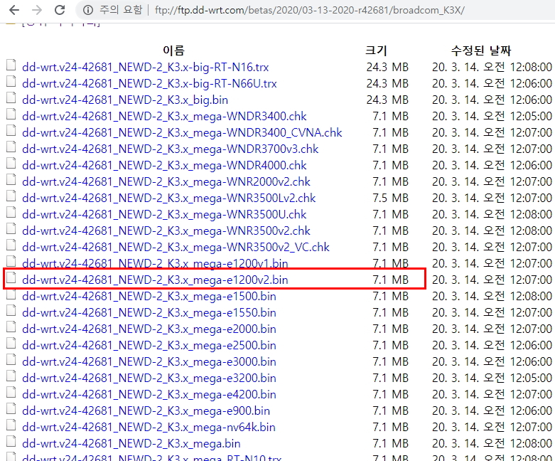Image resolution: width=555 pixels, height=461 pixels.
Task: Go back using the browser back arrow
Action: (x=14, y=10)
